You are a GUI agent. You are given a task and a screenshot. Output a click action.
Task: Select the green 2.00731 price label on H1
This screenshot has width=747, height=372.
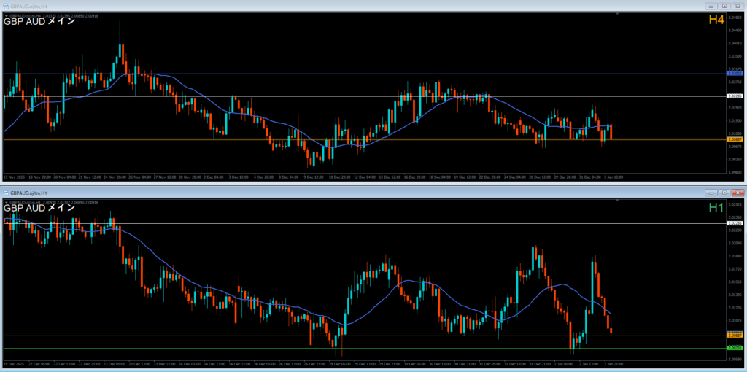[x=735, y=348]
